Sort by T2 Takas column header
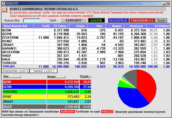 click(59, 26)
